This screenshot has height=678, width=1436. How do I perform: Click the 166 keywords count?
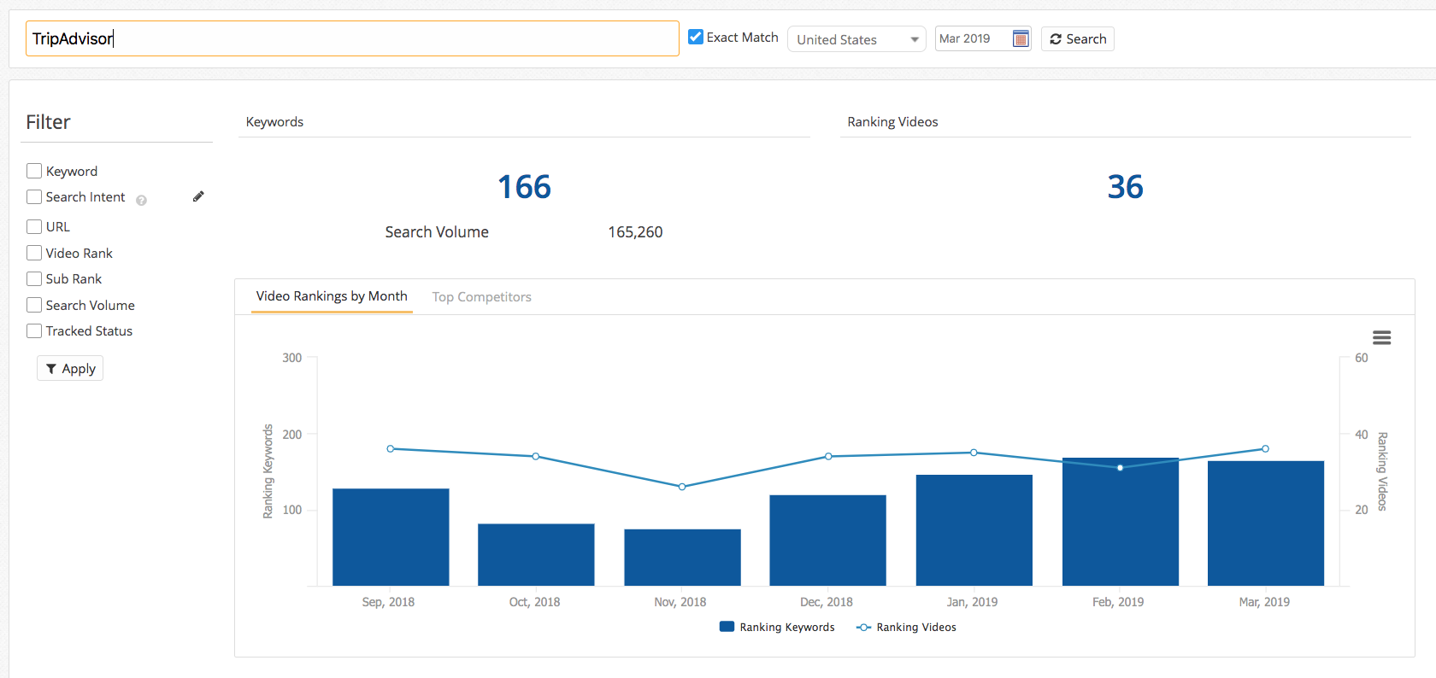point(524,187)
